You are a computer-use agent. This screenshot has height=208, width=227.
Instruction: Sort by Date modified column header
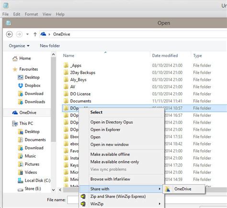(165, 56)
